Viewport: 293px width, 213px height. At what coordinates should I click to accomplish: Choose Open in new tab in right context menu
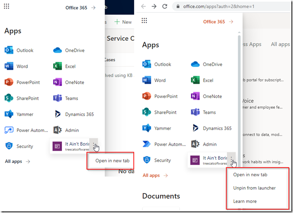pos(250,174)
